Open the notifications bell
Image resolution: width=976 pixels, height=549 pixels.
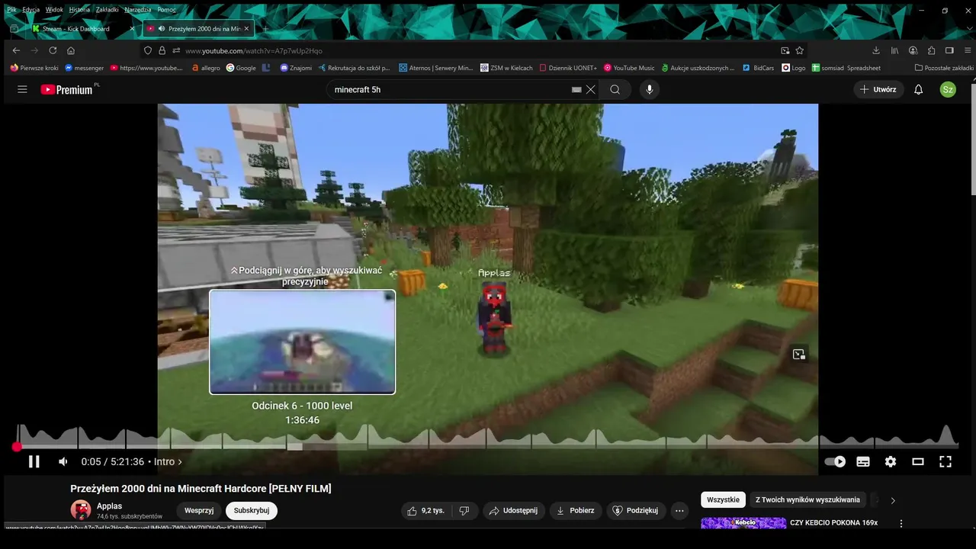click(x=918, y=89)
